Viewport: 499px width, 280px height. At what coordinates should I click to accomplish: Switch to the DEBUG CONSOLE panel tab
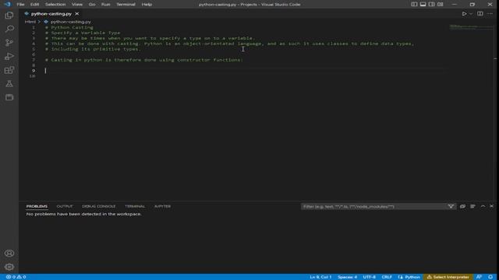[99, 206]
